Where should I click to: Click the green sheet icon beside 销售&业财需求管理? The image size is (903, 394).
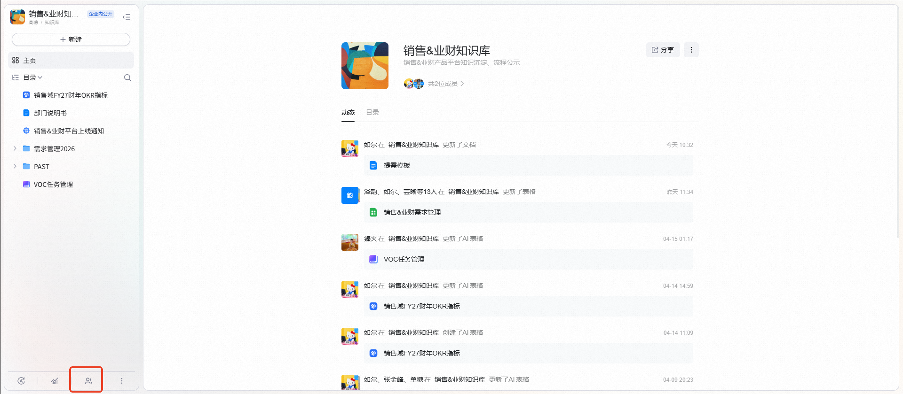pos(373,212)
